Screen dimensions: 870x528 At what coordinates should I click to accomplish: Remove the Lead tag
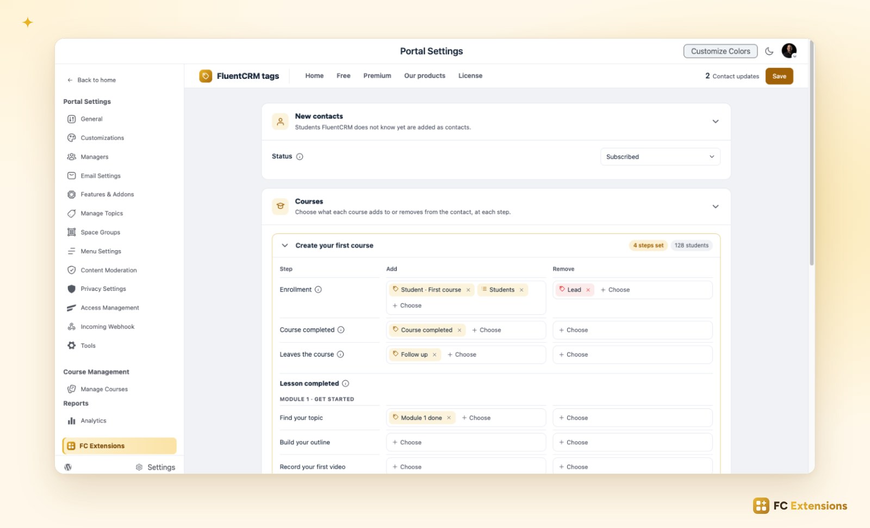(x=588, y=290)
